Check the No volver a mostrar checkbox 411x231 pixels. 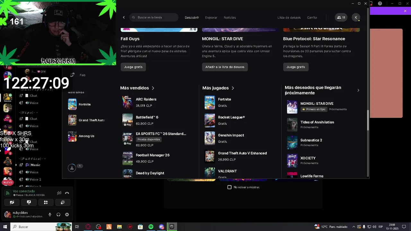[229, 187]
